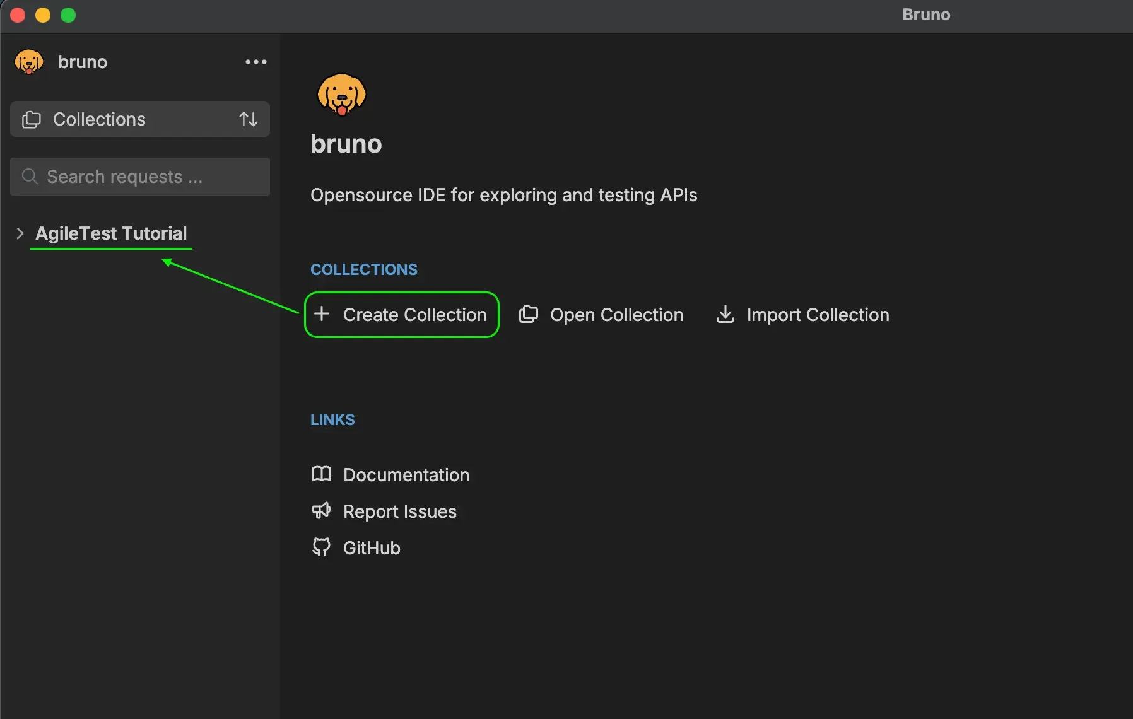
Task: Click the Collections header folder icon
Action: (31, 119)
